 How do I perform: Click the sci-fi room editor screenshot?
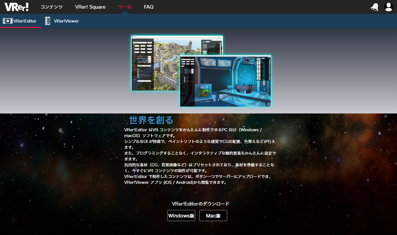225,81
